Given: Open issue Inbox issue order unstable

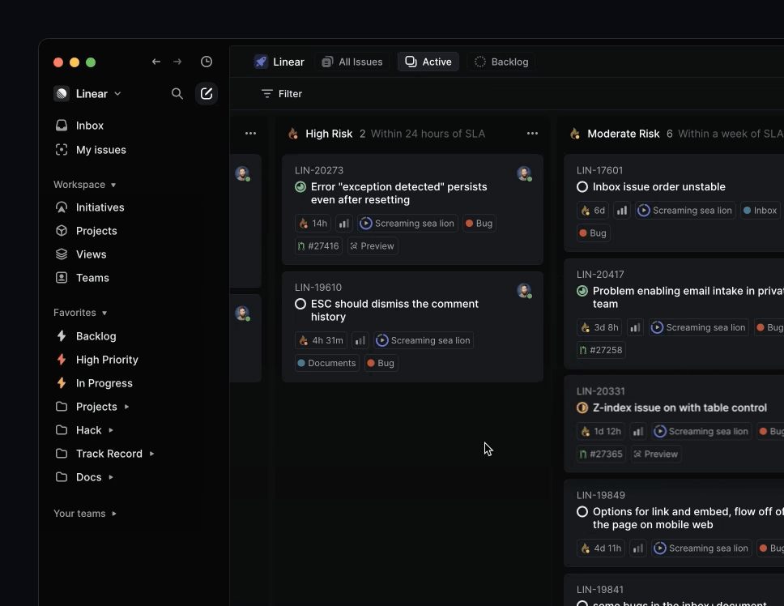Looking at the screenshot, I should coord(658,187).
